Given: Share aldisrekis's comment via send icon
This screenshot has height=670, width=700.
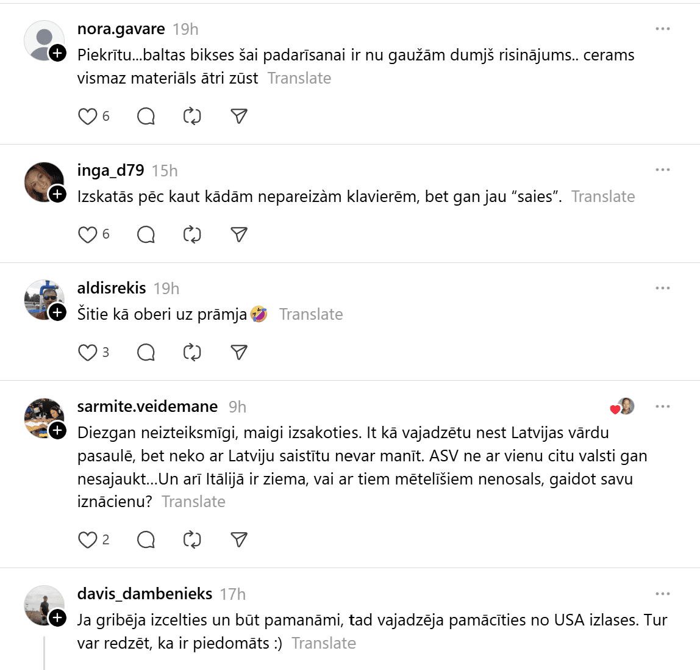Looking at the screenshot, I should pyautogui.click(x=239, y=353).
